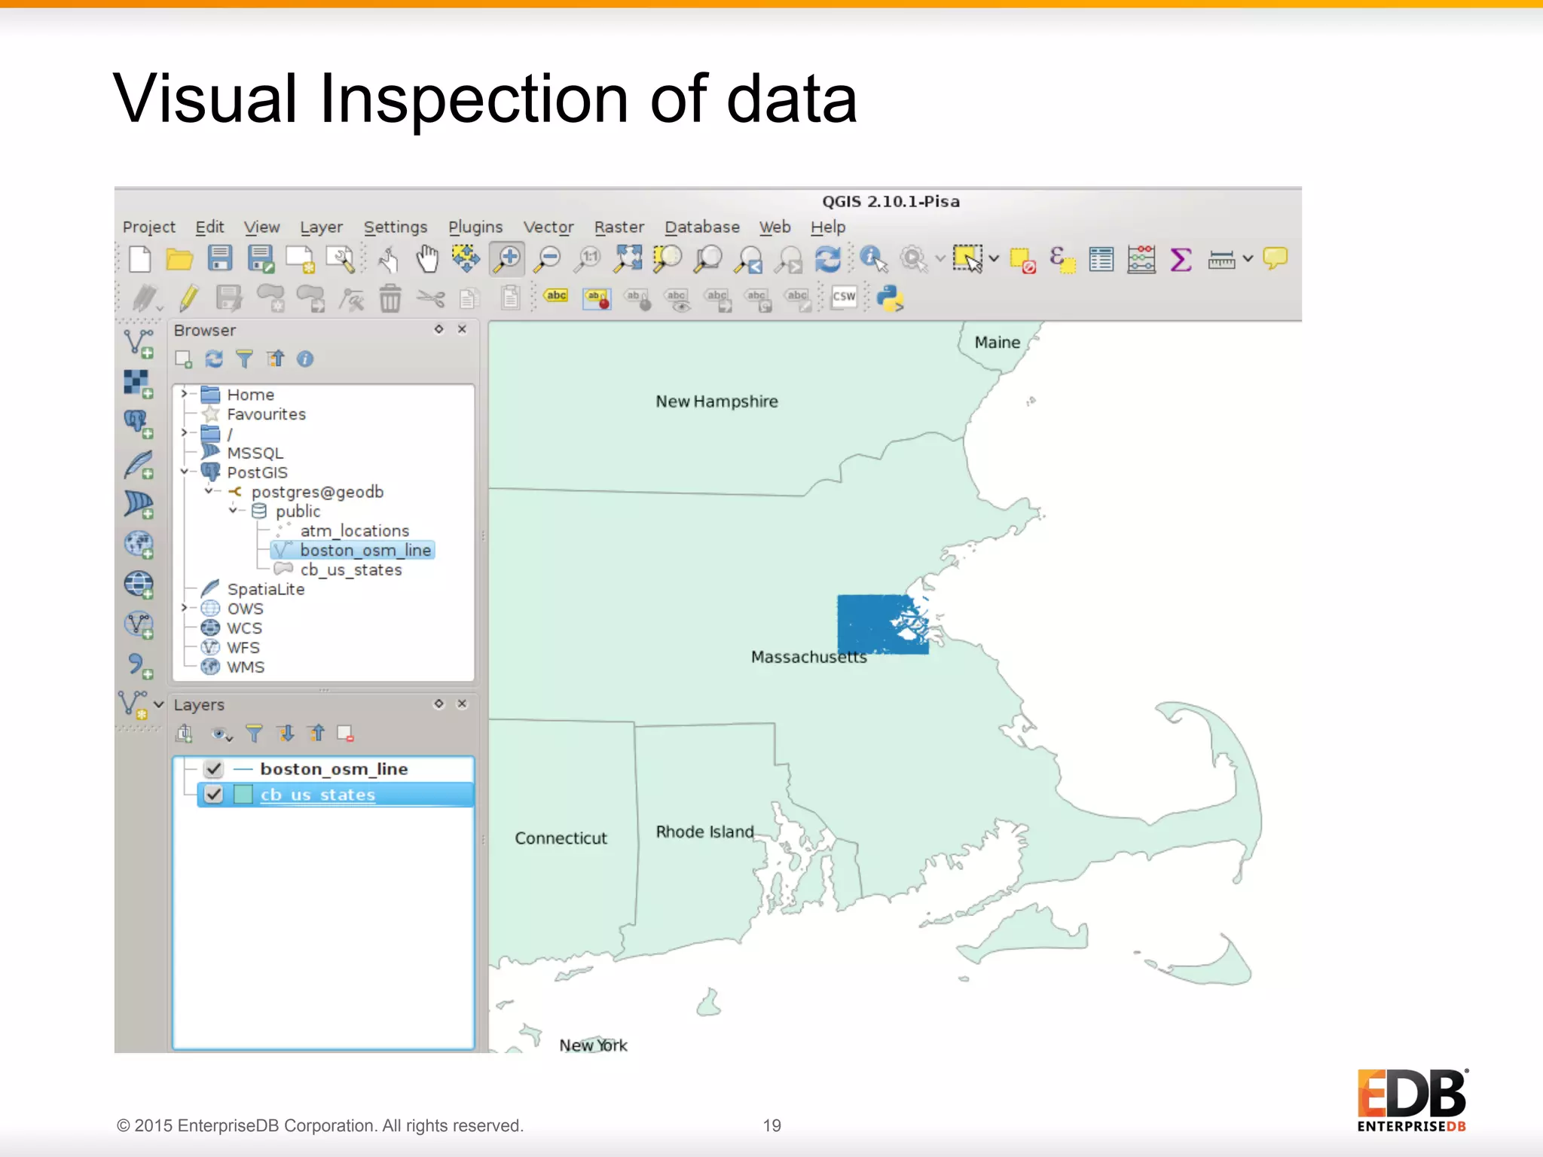Open the Layer menu
Image resolution: width=1543 pixels, height=1157 pixels.
click(321, 227)
